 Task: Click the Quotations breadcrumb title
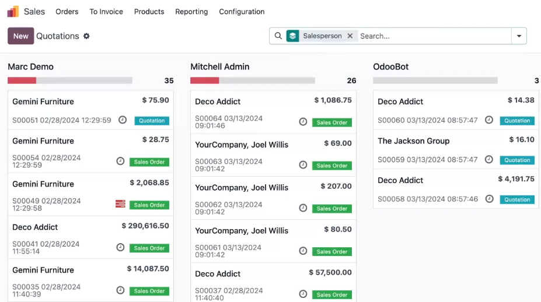point(58,36)
